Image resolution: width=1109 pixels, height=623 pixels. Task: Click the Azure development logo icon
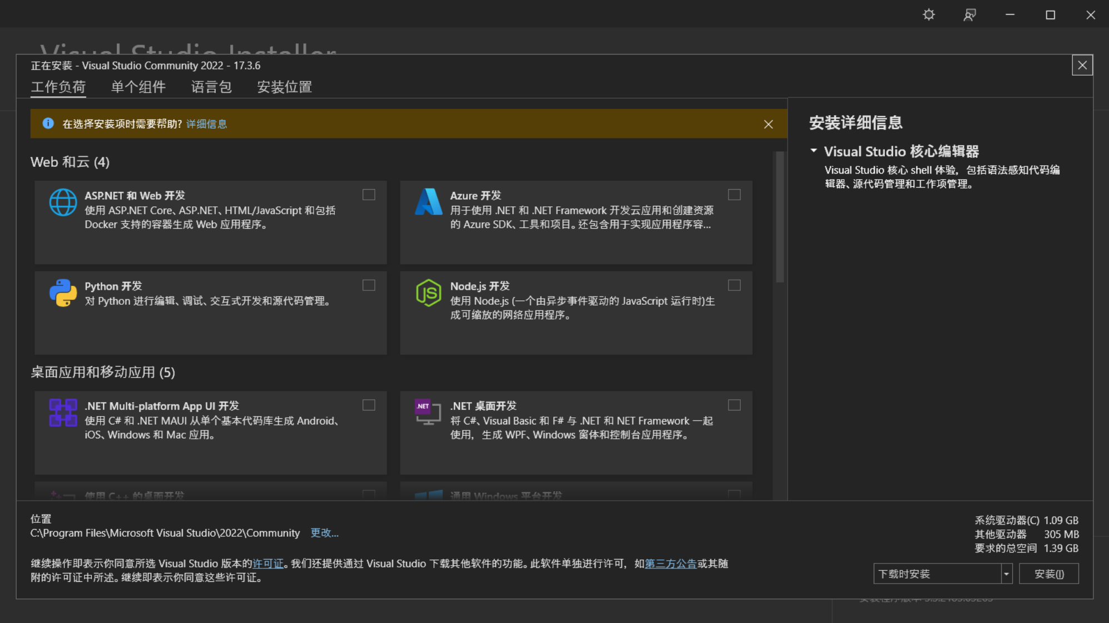[428, 202]
